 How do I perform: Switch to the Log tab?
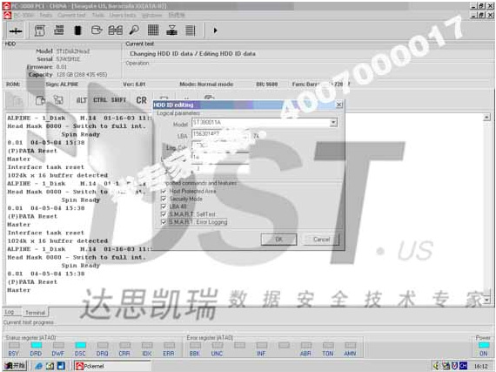click(10, 312)
